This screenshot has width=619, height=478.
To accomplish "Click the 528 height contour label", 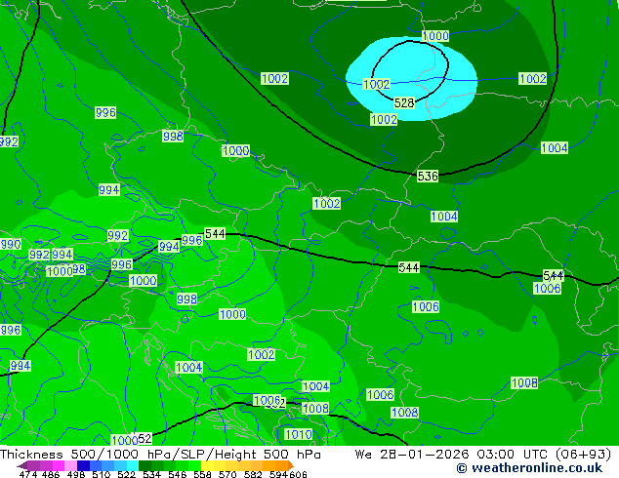I will [404, 103].
